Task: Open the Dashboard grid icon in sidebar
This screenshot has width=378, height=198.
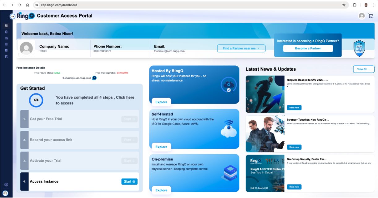Action: (6, 26)
